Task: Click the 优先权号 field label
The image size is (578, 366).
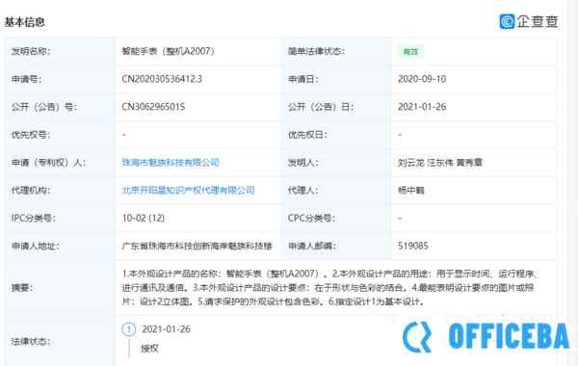Action: pos(31,135)
